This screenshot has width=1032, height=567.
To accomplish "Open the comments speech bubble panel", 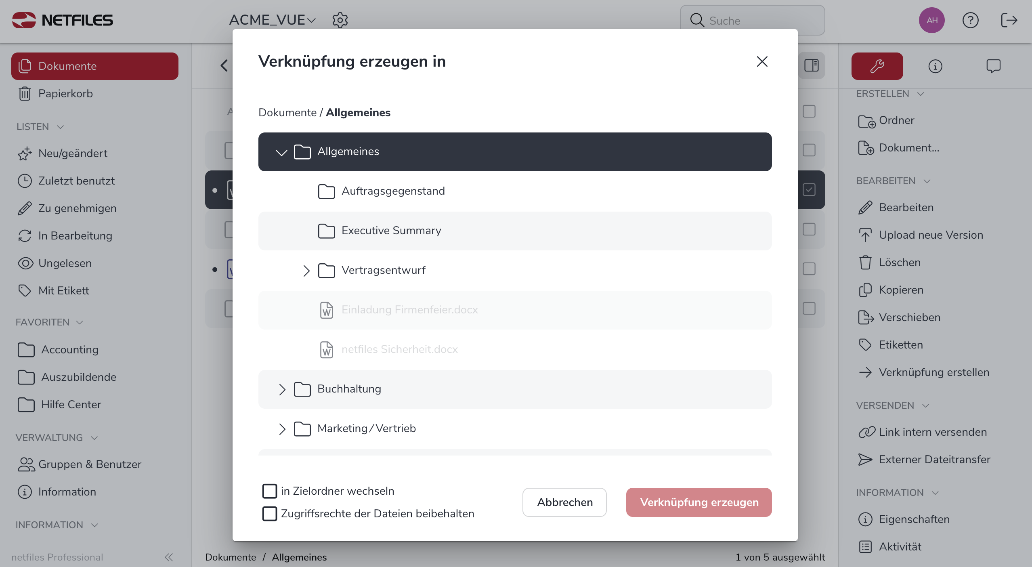I will click(993, 66).
